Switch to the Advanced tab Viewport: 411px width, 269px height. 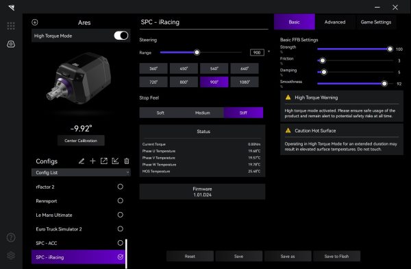pyautogui.click(x=335, y=22)
